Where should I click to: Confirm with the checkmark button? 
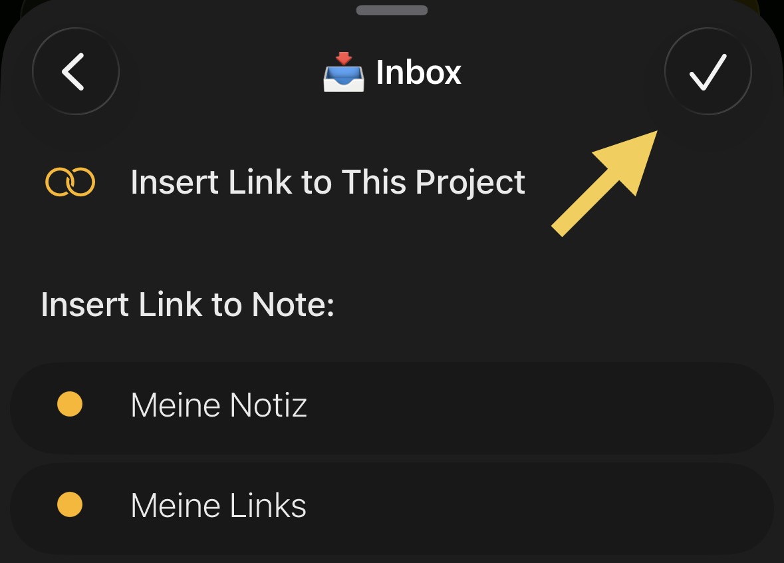[x=708, y=71]
